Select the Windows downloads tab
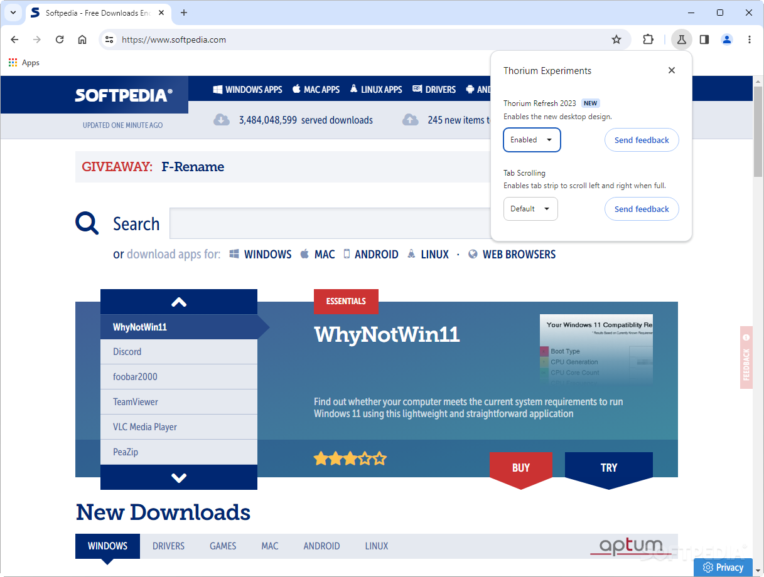The width and height of the screenshot is (764, 577). click(107, 546)
